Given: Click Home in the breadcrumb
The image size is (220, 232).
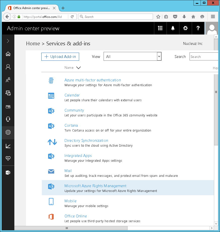Looking at the screenshot, I should click(x=33, y=44).
